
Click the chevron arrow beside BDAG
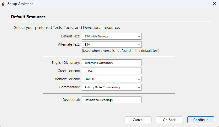(x=139, y=71)
